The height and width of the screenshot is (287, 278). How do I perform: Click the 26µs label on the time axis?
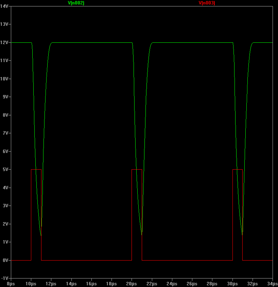point(192,284)
